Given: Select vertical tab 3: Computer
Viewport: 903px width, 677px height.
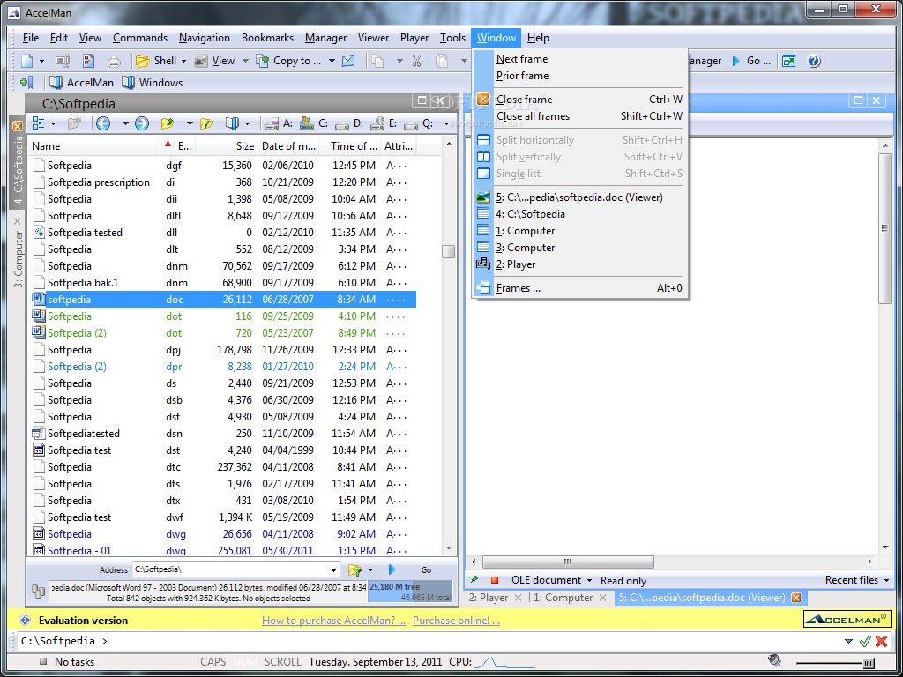Looking at the screenshot, I should tap(18, 251).
